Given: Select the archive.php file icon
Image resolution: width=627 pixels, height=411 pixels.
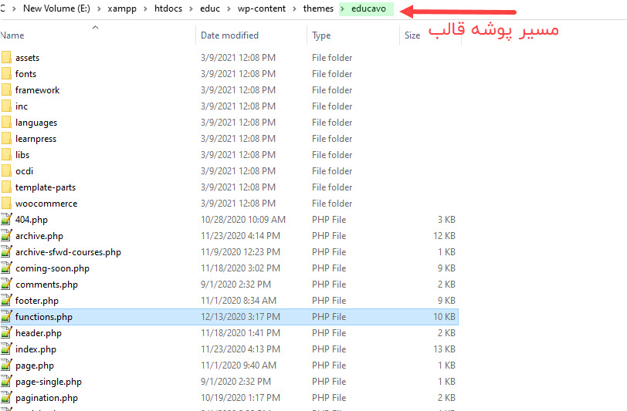Looking at the screenshot, I should [x=6, y=236].
